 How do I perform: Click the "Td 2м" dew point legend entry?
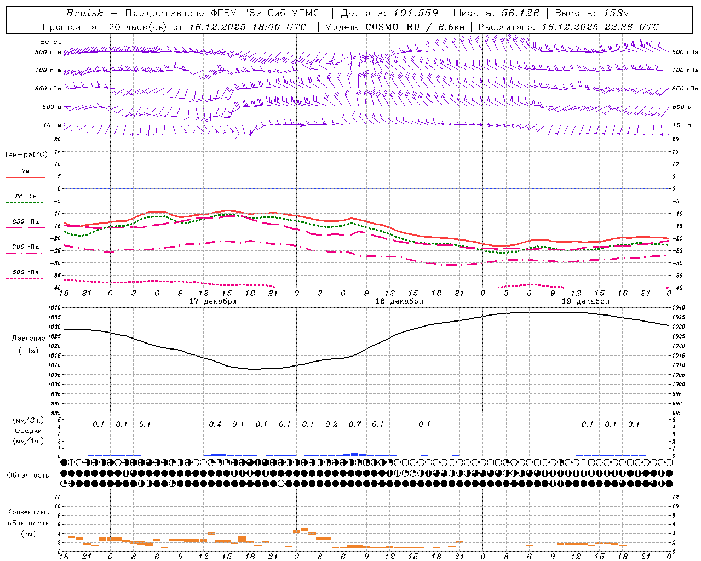(25, 196)
